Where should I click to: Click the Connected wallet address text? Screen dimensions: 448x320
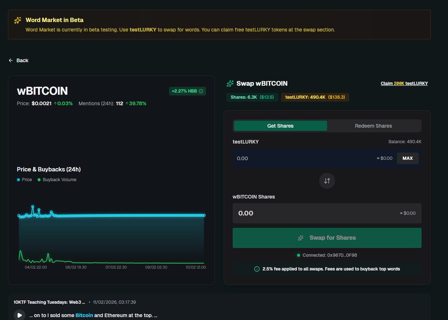[330, 255]
